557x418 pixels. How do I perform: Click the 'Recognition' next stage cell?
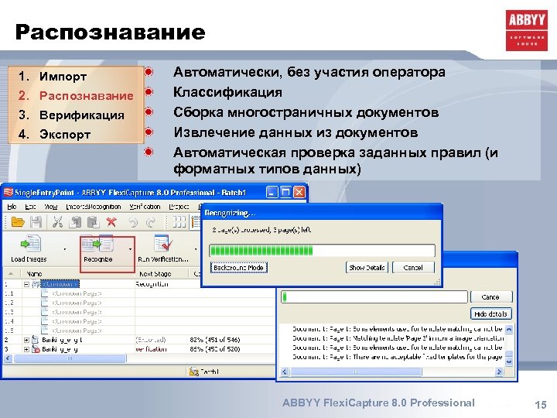click(152, 284)
